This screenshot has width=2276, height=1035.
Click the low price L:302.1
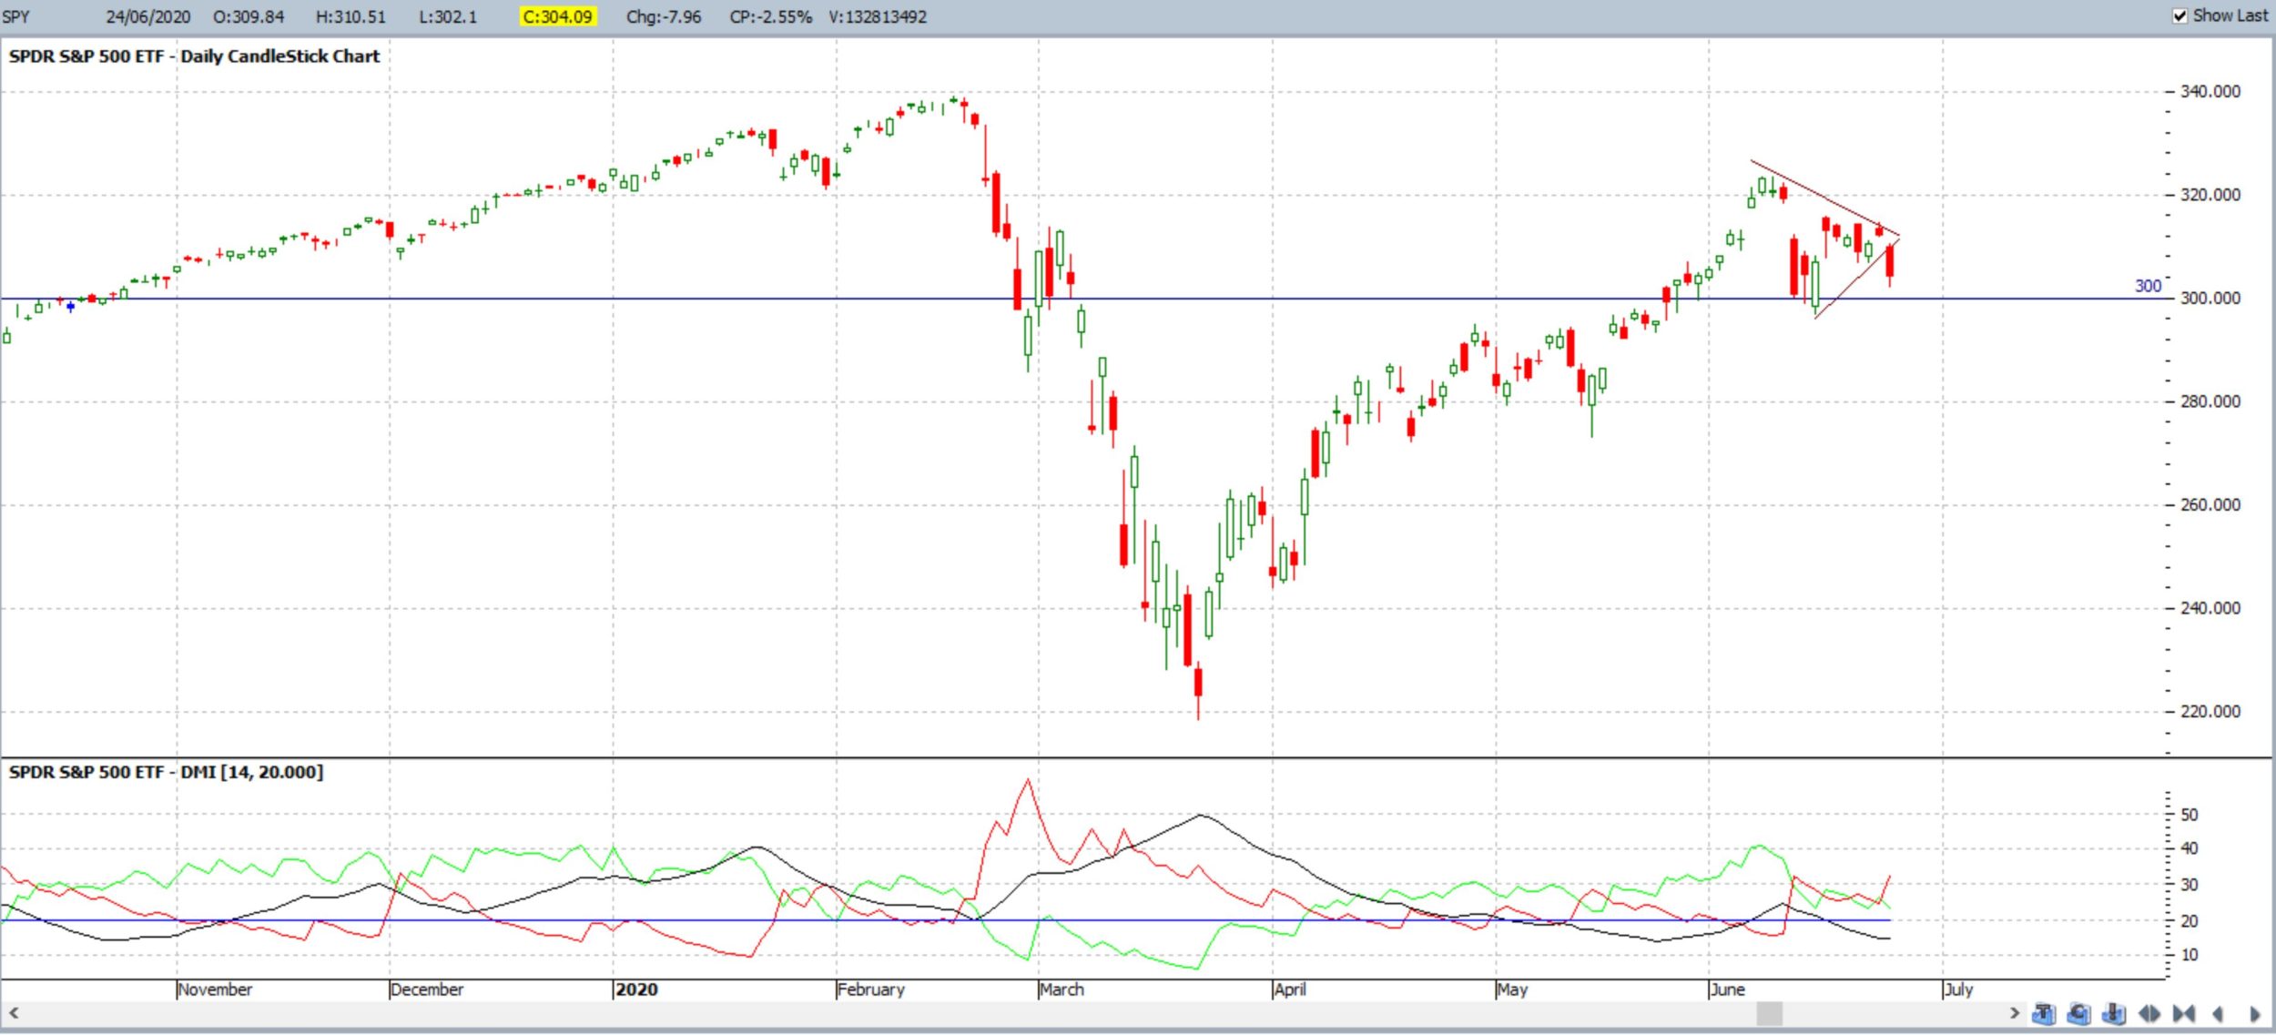(447, 16)
